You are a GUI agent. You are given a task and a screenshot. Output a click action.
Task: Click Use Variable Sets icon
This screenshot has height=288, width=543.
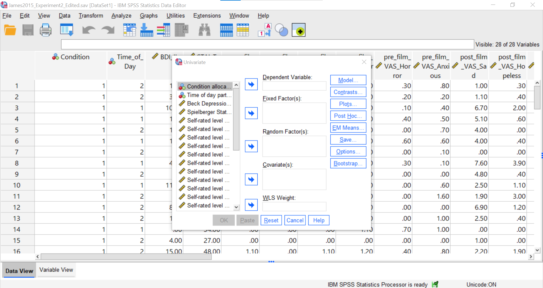click(x=281, y=30)
